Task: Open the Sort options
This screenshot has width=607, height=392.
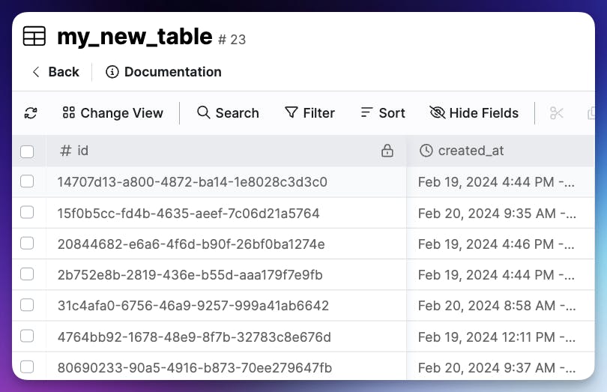Action: [382, 113]
